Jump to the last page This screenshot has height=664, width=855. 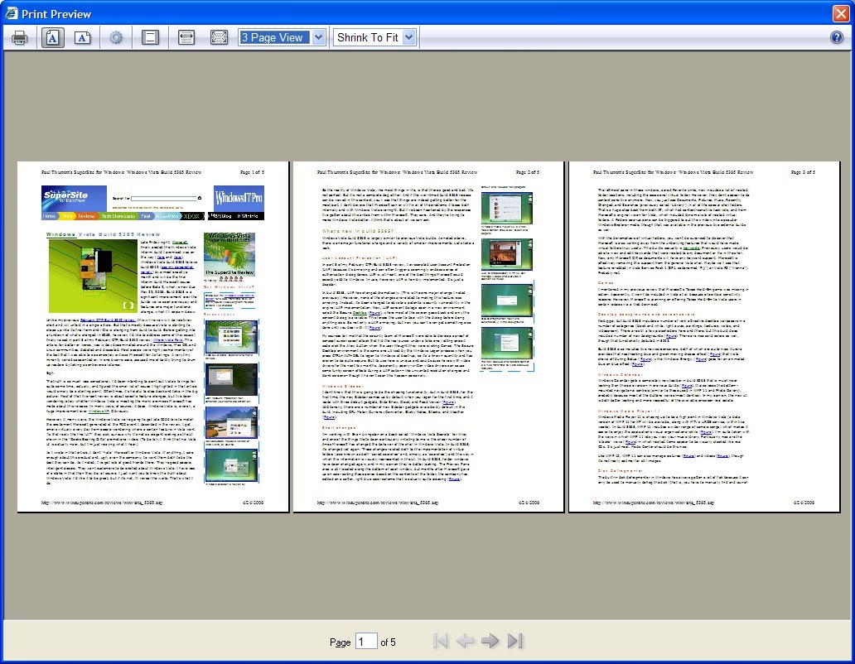pos(514,641)
